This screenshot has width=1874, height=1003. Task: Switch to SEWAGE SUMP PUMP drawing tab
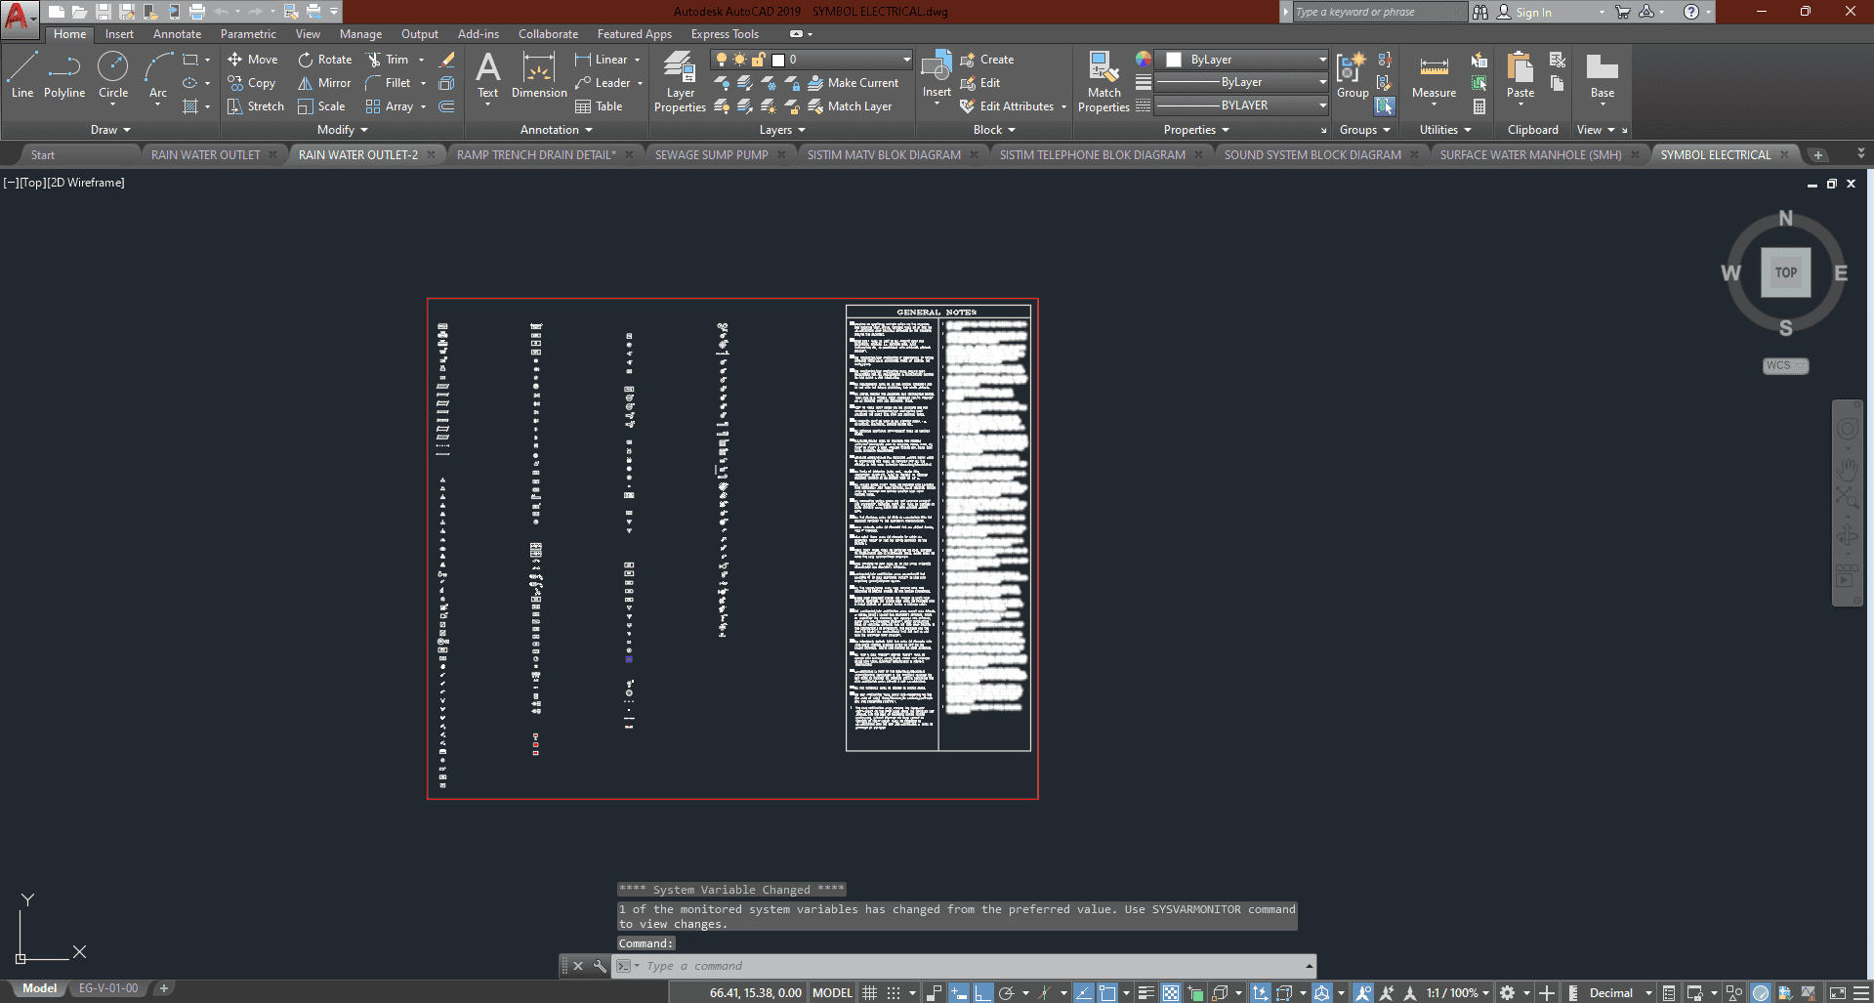tap(711, 154)
